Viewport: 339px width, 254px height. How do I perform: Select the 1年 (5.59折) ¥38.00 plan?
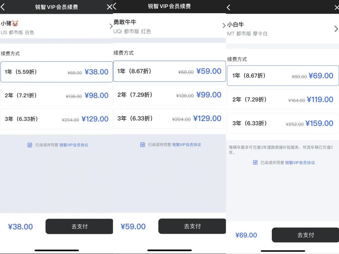56,72
